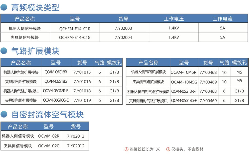Click model cell QCAM-06G18R-F
The height and width of the screenshot is (159, 249).
click(184, 91)
